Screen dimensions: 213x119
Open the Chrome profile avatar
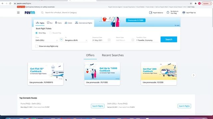coord(199,3)
